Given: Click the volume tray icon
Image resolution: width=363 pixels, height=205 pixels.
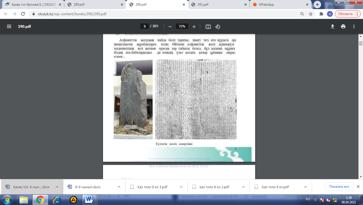Looking at the screenshot, I should pyautogui.click(x=329, y=200).
